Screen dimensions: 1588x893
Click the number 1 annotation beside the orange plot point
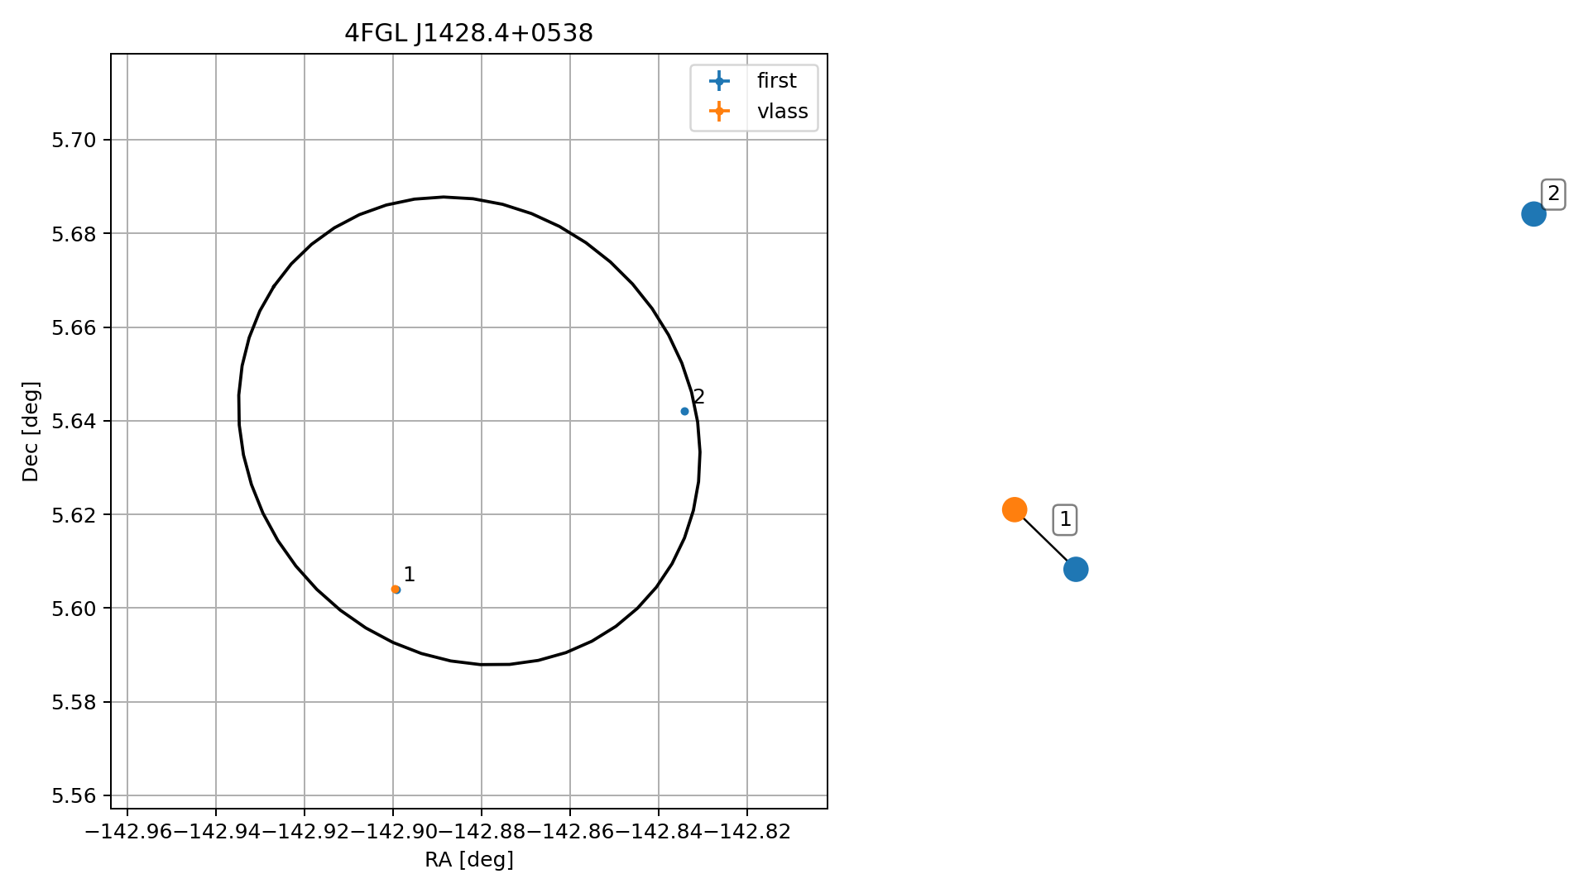(409, 575)
